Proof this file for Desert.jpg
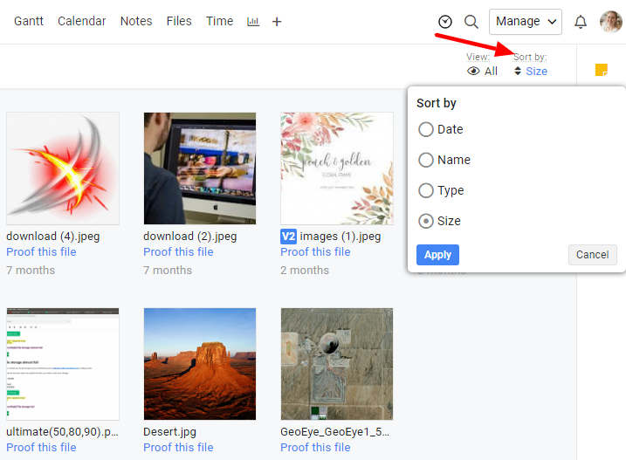Image resolution: width=626 pixels, height=460 pixels. (x=178, y=447)
